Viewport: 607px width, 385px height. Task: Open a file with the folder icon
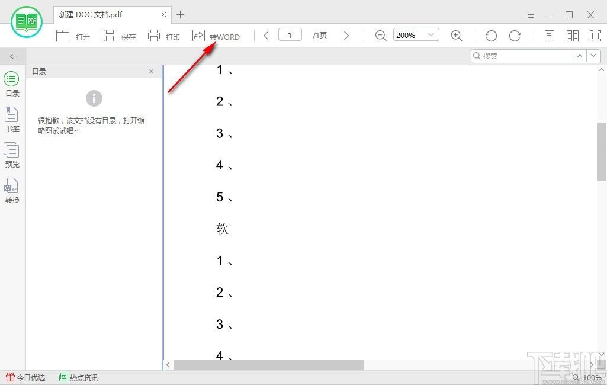point(62,36)
